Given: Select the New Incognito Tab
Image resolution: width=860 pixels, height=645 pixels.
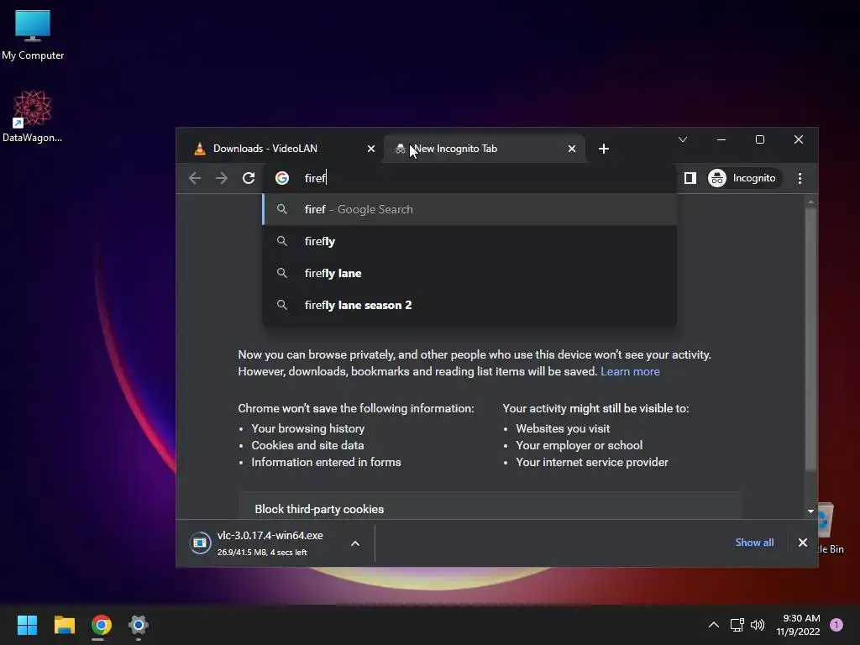Looking at the screenshot, I should click(483, 149).
